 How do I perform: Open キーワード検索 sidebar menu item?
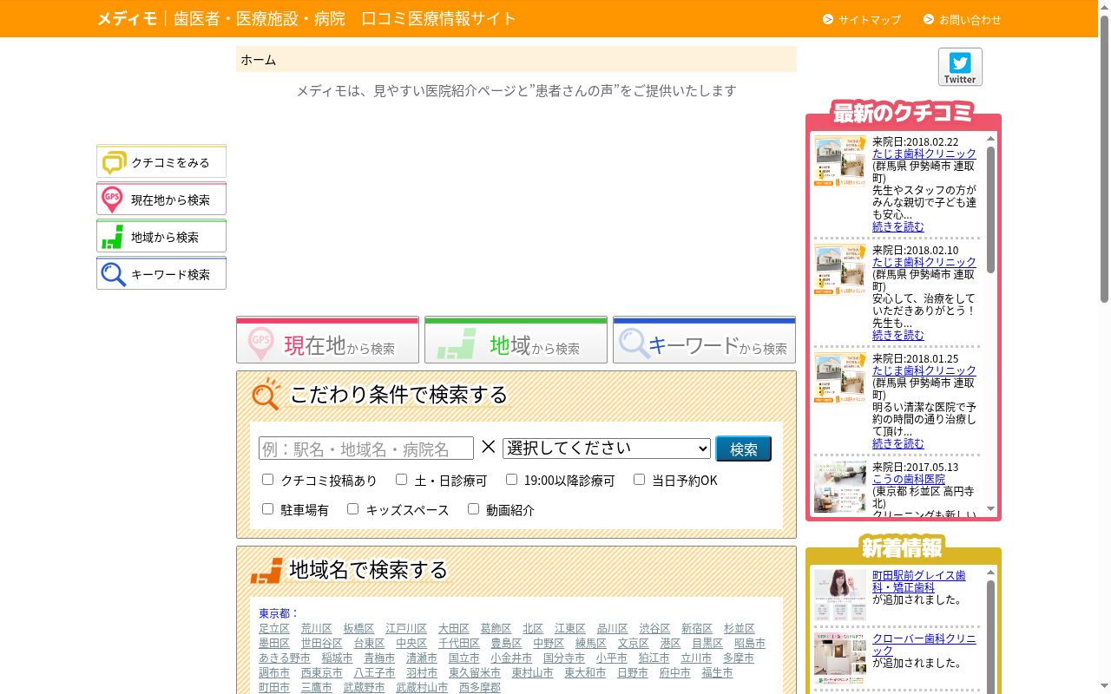(161, 273)
